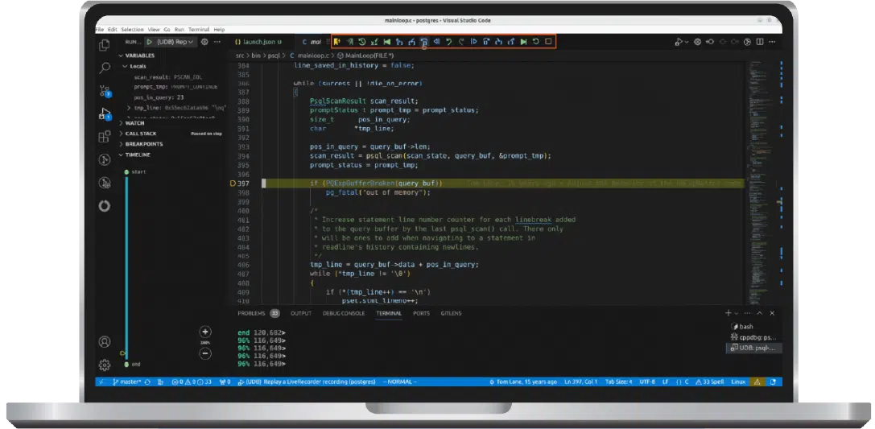Click the reverse continue triangle icon

[436, 42]
